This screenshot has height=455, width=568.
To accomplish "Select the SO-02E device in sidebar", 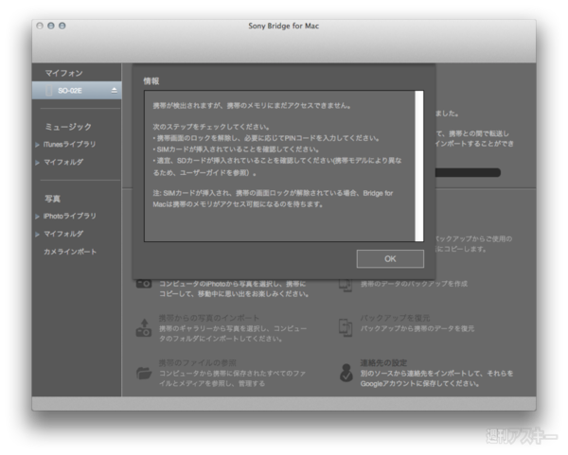I will pos(77,91).
